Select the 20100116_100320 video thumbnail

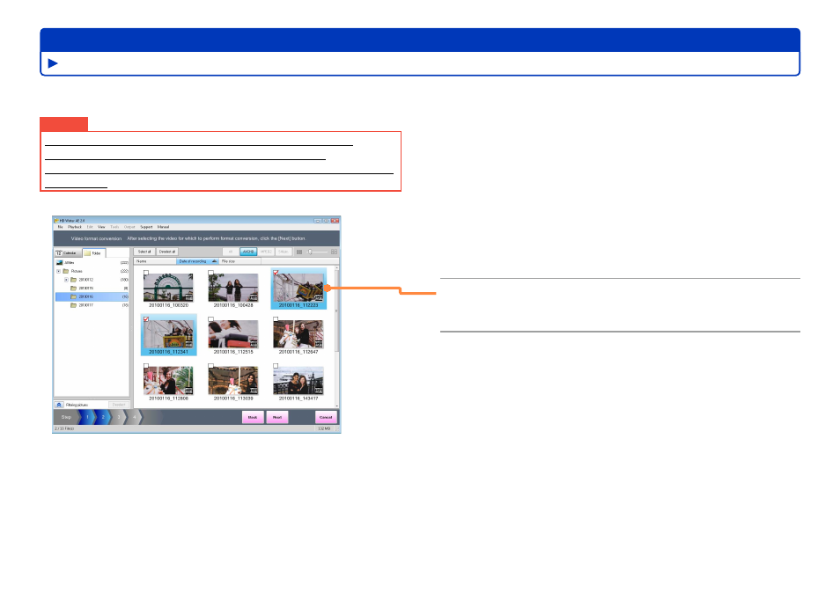[x=168, y=288]
